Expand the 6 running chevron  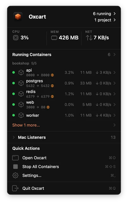coord(114,14)
